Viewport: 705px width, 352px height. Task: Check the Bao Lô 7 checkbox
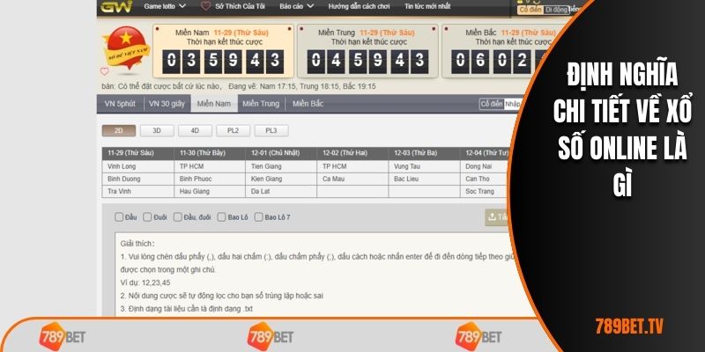click(258, 216)
